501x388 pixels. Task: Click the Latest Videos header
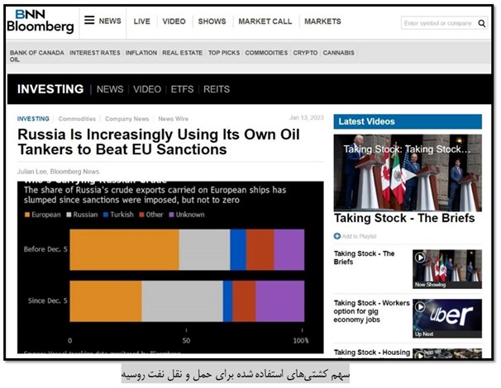point(408,121)
